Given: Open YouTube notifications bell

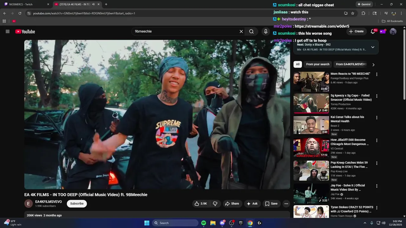Looking at the screenshot, I should pyautogui.click(x=373, y=31).
